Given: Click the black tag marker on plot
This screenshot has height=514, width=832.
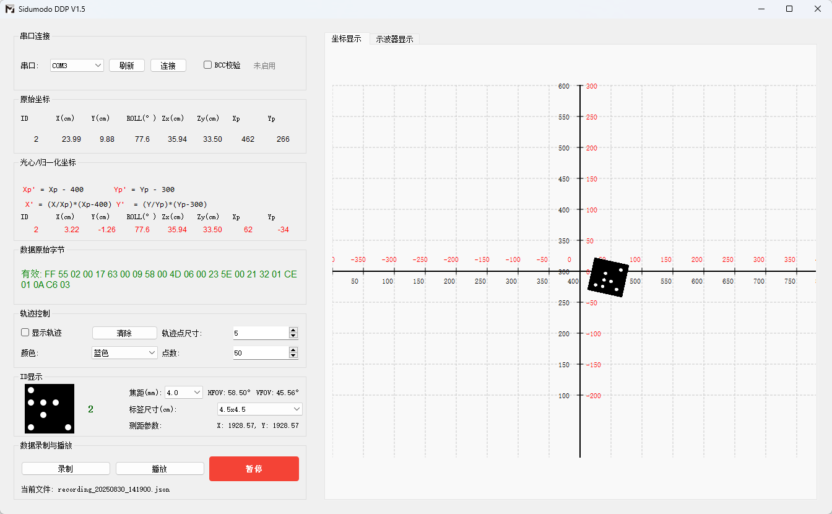Looking at the screenshot, I should (609, 278).
